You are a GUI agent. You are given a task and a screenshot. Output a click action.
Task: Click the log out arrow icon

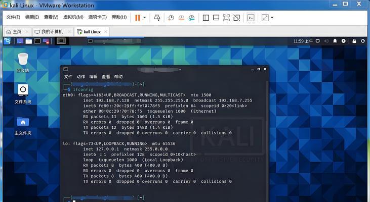(363, 41)
